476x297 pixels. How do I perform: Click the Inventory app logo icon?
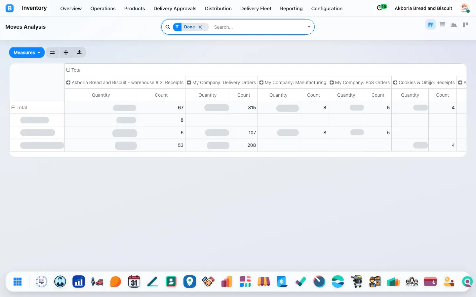(x=10, y=8)
